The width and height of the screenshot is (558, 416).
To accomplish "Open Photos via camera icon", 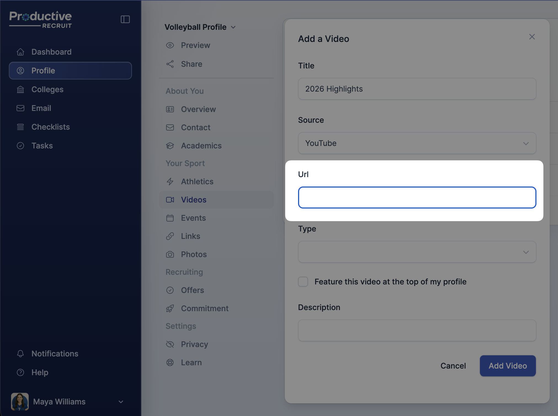I will coord(170,254).
